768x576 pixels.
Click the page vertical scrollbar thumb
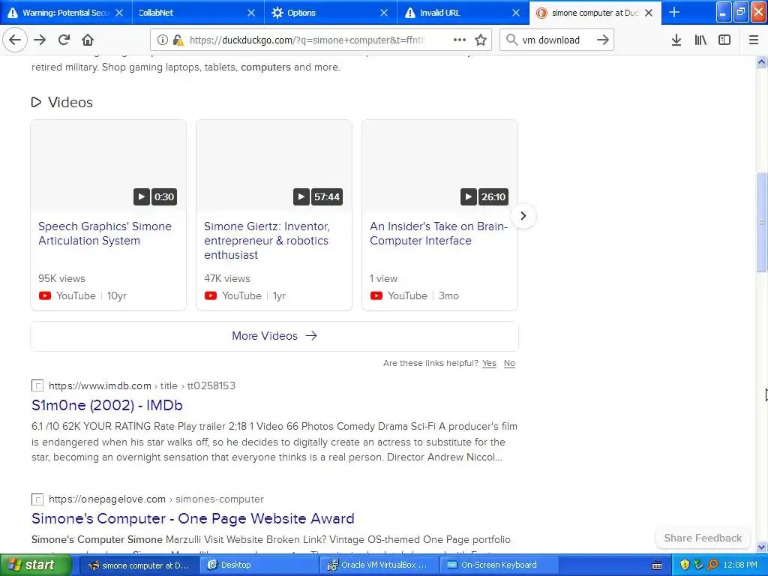[x=761, y=222]
